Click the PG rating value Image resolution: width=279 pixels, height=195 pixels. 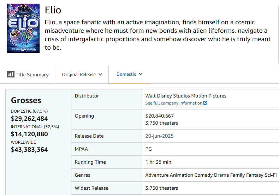149,149
